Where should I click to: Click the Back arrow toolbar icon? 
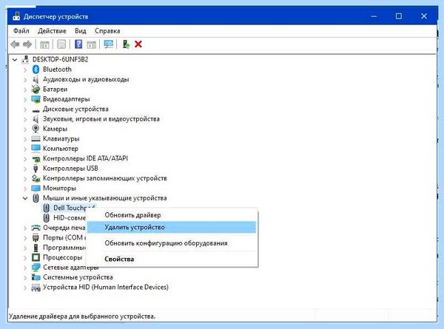click(x=15, y=44)
